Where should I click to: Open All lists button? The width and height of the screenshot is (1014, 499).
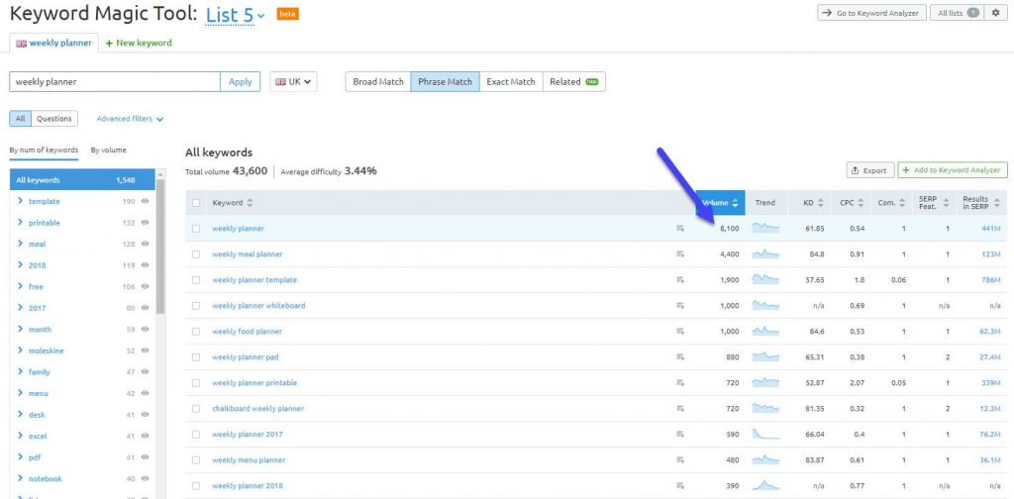click(958, 13)
